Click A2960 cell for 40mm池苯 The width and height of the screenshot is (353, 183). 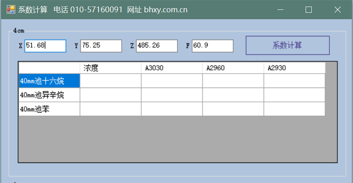click(x=233, y=109)
